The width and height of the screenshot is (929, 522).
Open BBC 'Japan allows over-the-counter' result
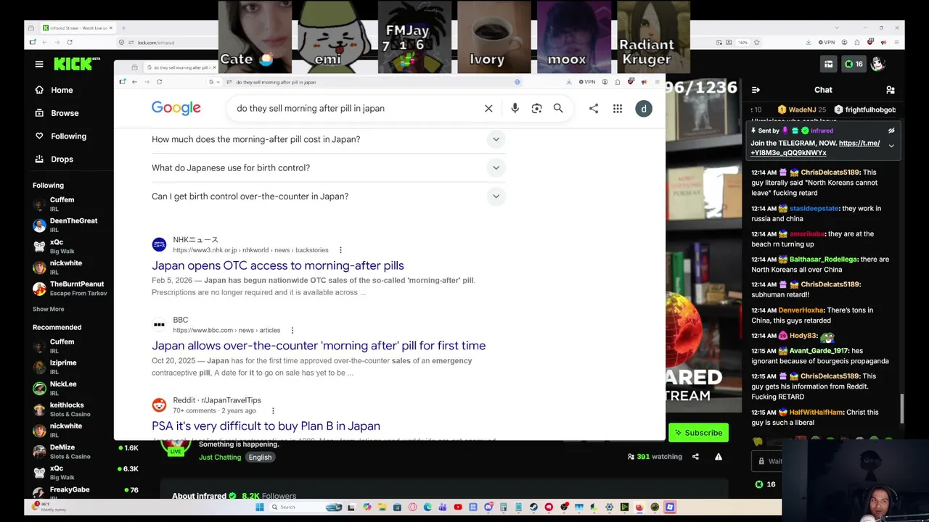click(319, 346)
